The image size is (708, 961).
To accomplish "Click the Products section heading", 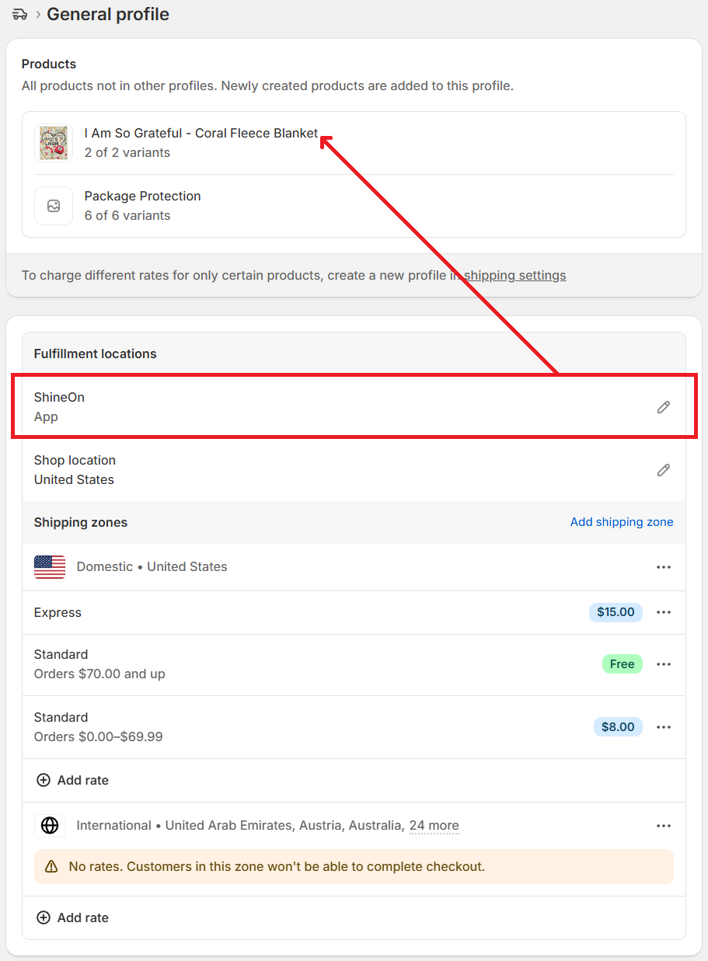I will pyautogui.click(x=49, y=64).
